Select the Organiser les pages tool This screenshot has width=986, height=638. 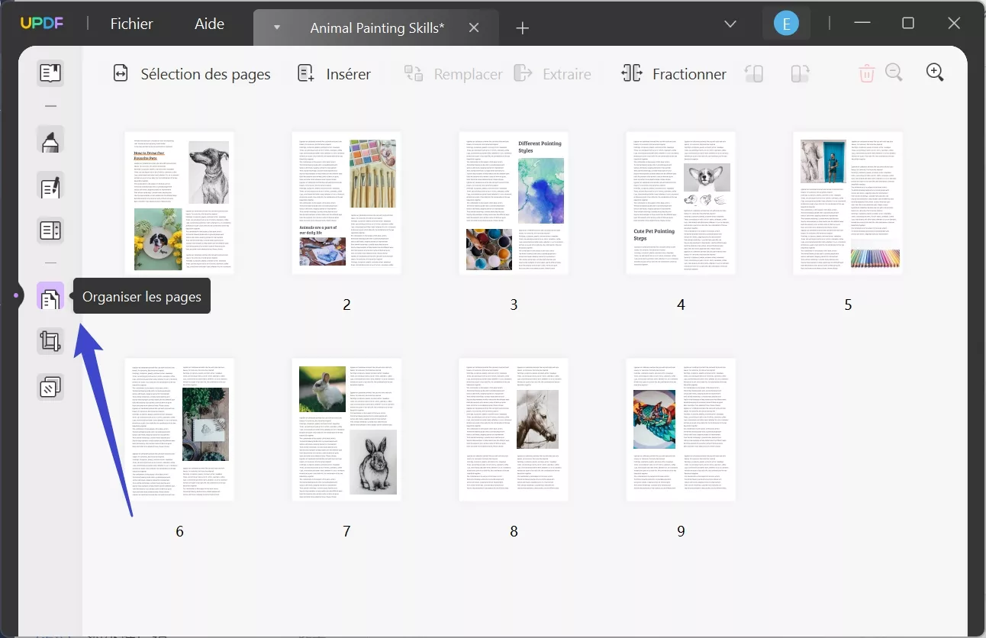[50, 296]
